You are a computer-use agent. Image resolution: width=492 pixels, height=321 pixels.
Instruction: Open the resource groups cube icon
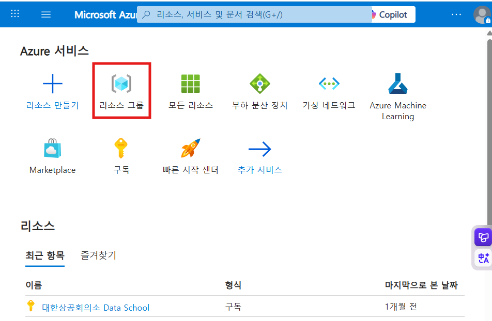121,84
